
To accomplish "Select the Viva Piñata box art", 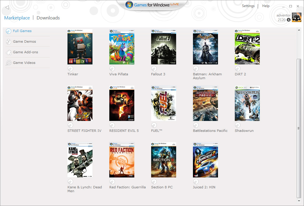I will tap(122, 47).
